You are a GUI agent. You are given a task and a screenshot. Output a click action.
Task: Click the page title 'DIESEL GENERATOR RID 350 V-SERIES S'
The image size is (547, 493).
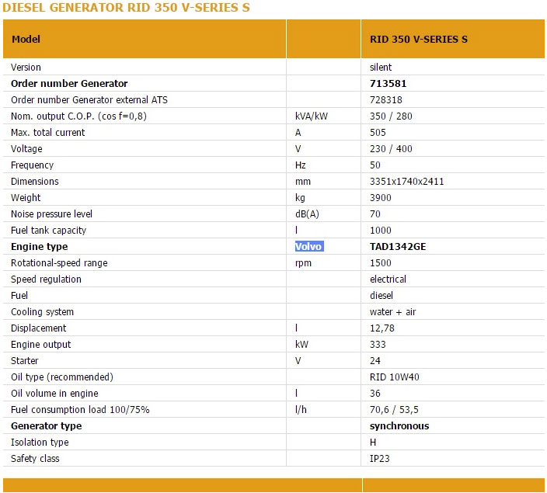tap(127, 7)
